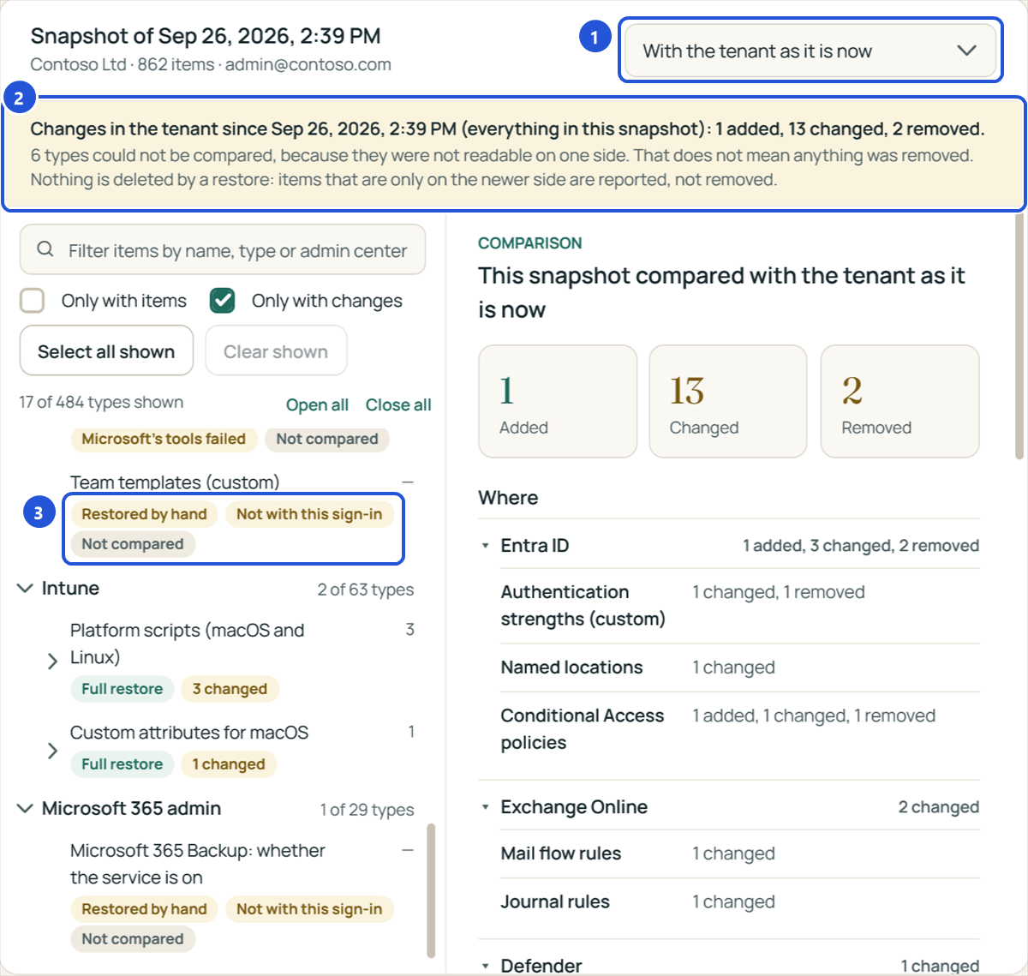Viewport: 1028px width, 976px height.
Task: Click Entra ID '1 added, 3 changed, 2 removed' summary
Action: tap(861, 546)
